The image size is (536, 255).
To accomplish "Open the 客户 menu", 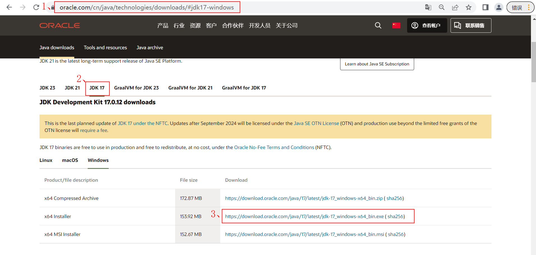I will [x=211, y=25].
